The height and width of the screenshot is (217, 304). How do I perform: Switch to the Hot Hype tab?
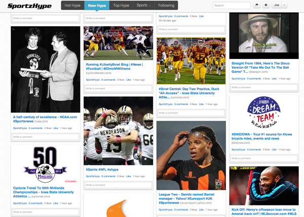[72, 6]
